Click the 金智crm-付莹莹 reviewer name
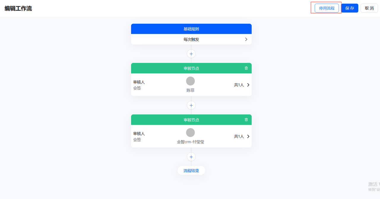Viewport: 380px width, 199px height. (190, 142)
